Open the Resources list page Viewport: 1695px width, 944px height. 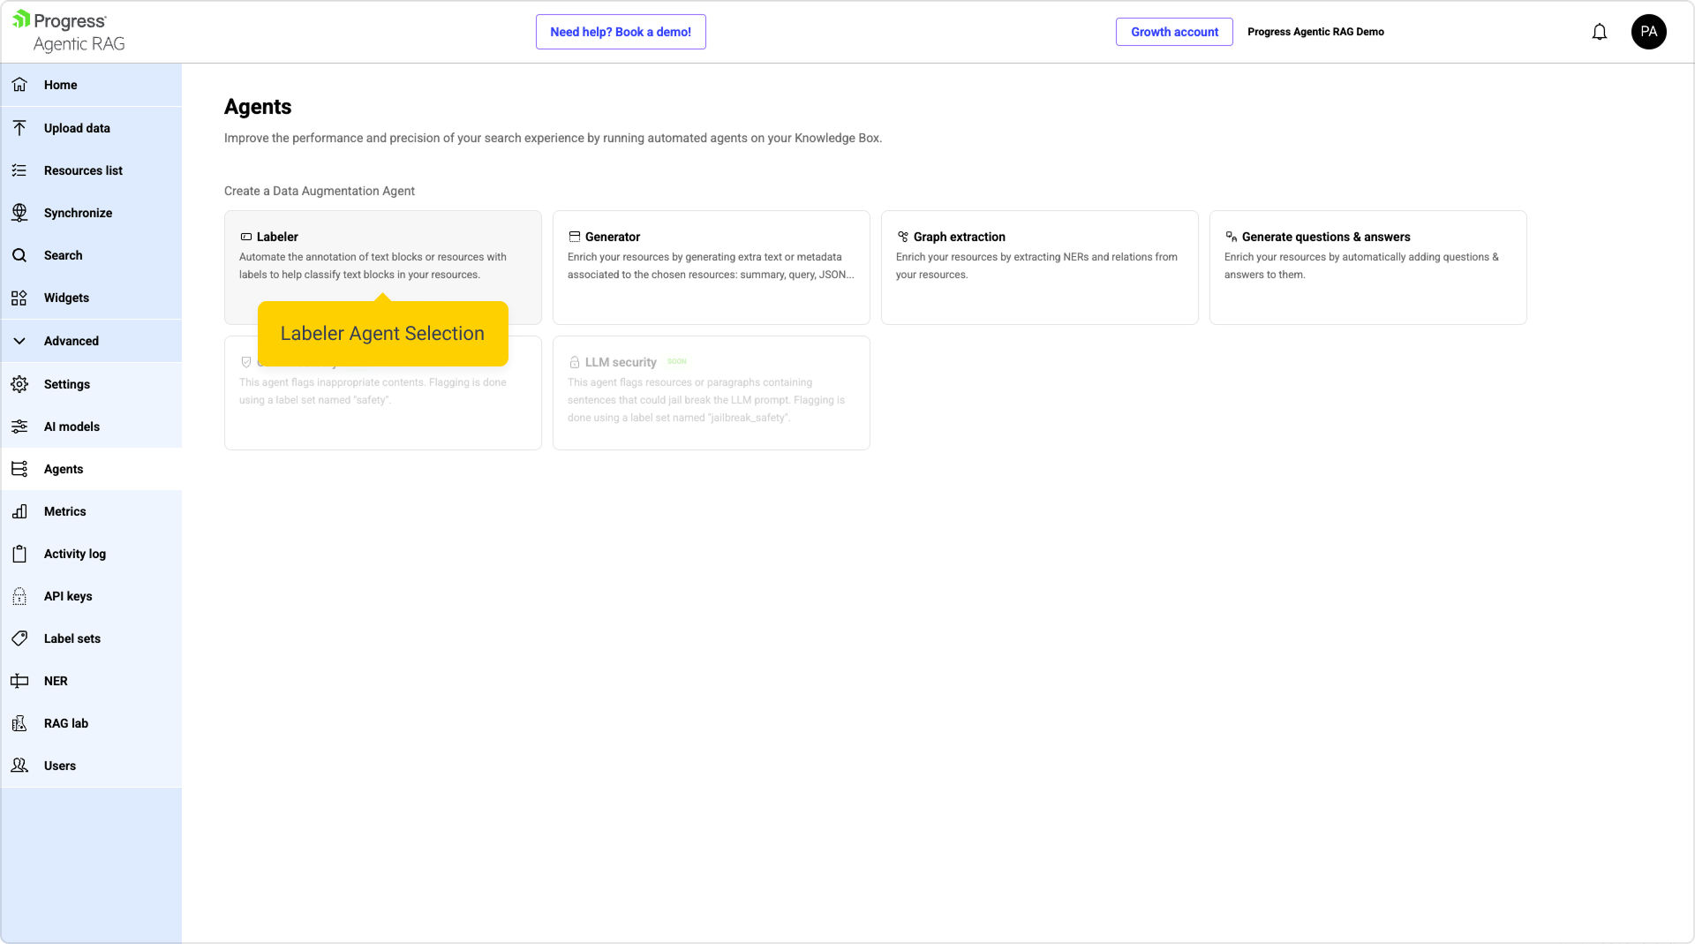pos(83,170)
